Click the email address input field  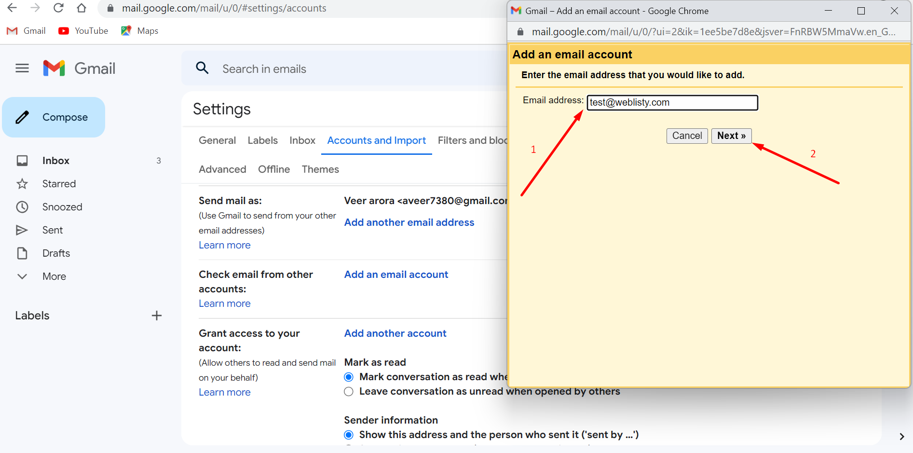tap(672, 102)
